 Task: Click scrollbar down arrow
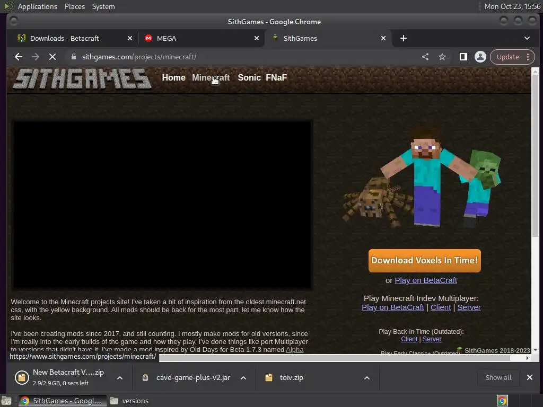point(535,350)
